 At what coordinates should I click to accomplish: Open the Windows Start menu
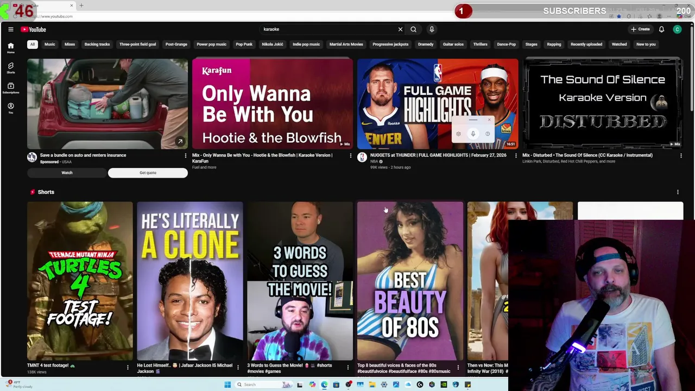click(228, 384)
